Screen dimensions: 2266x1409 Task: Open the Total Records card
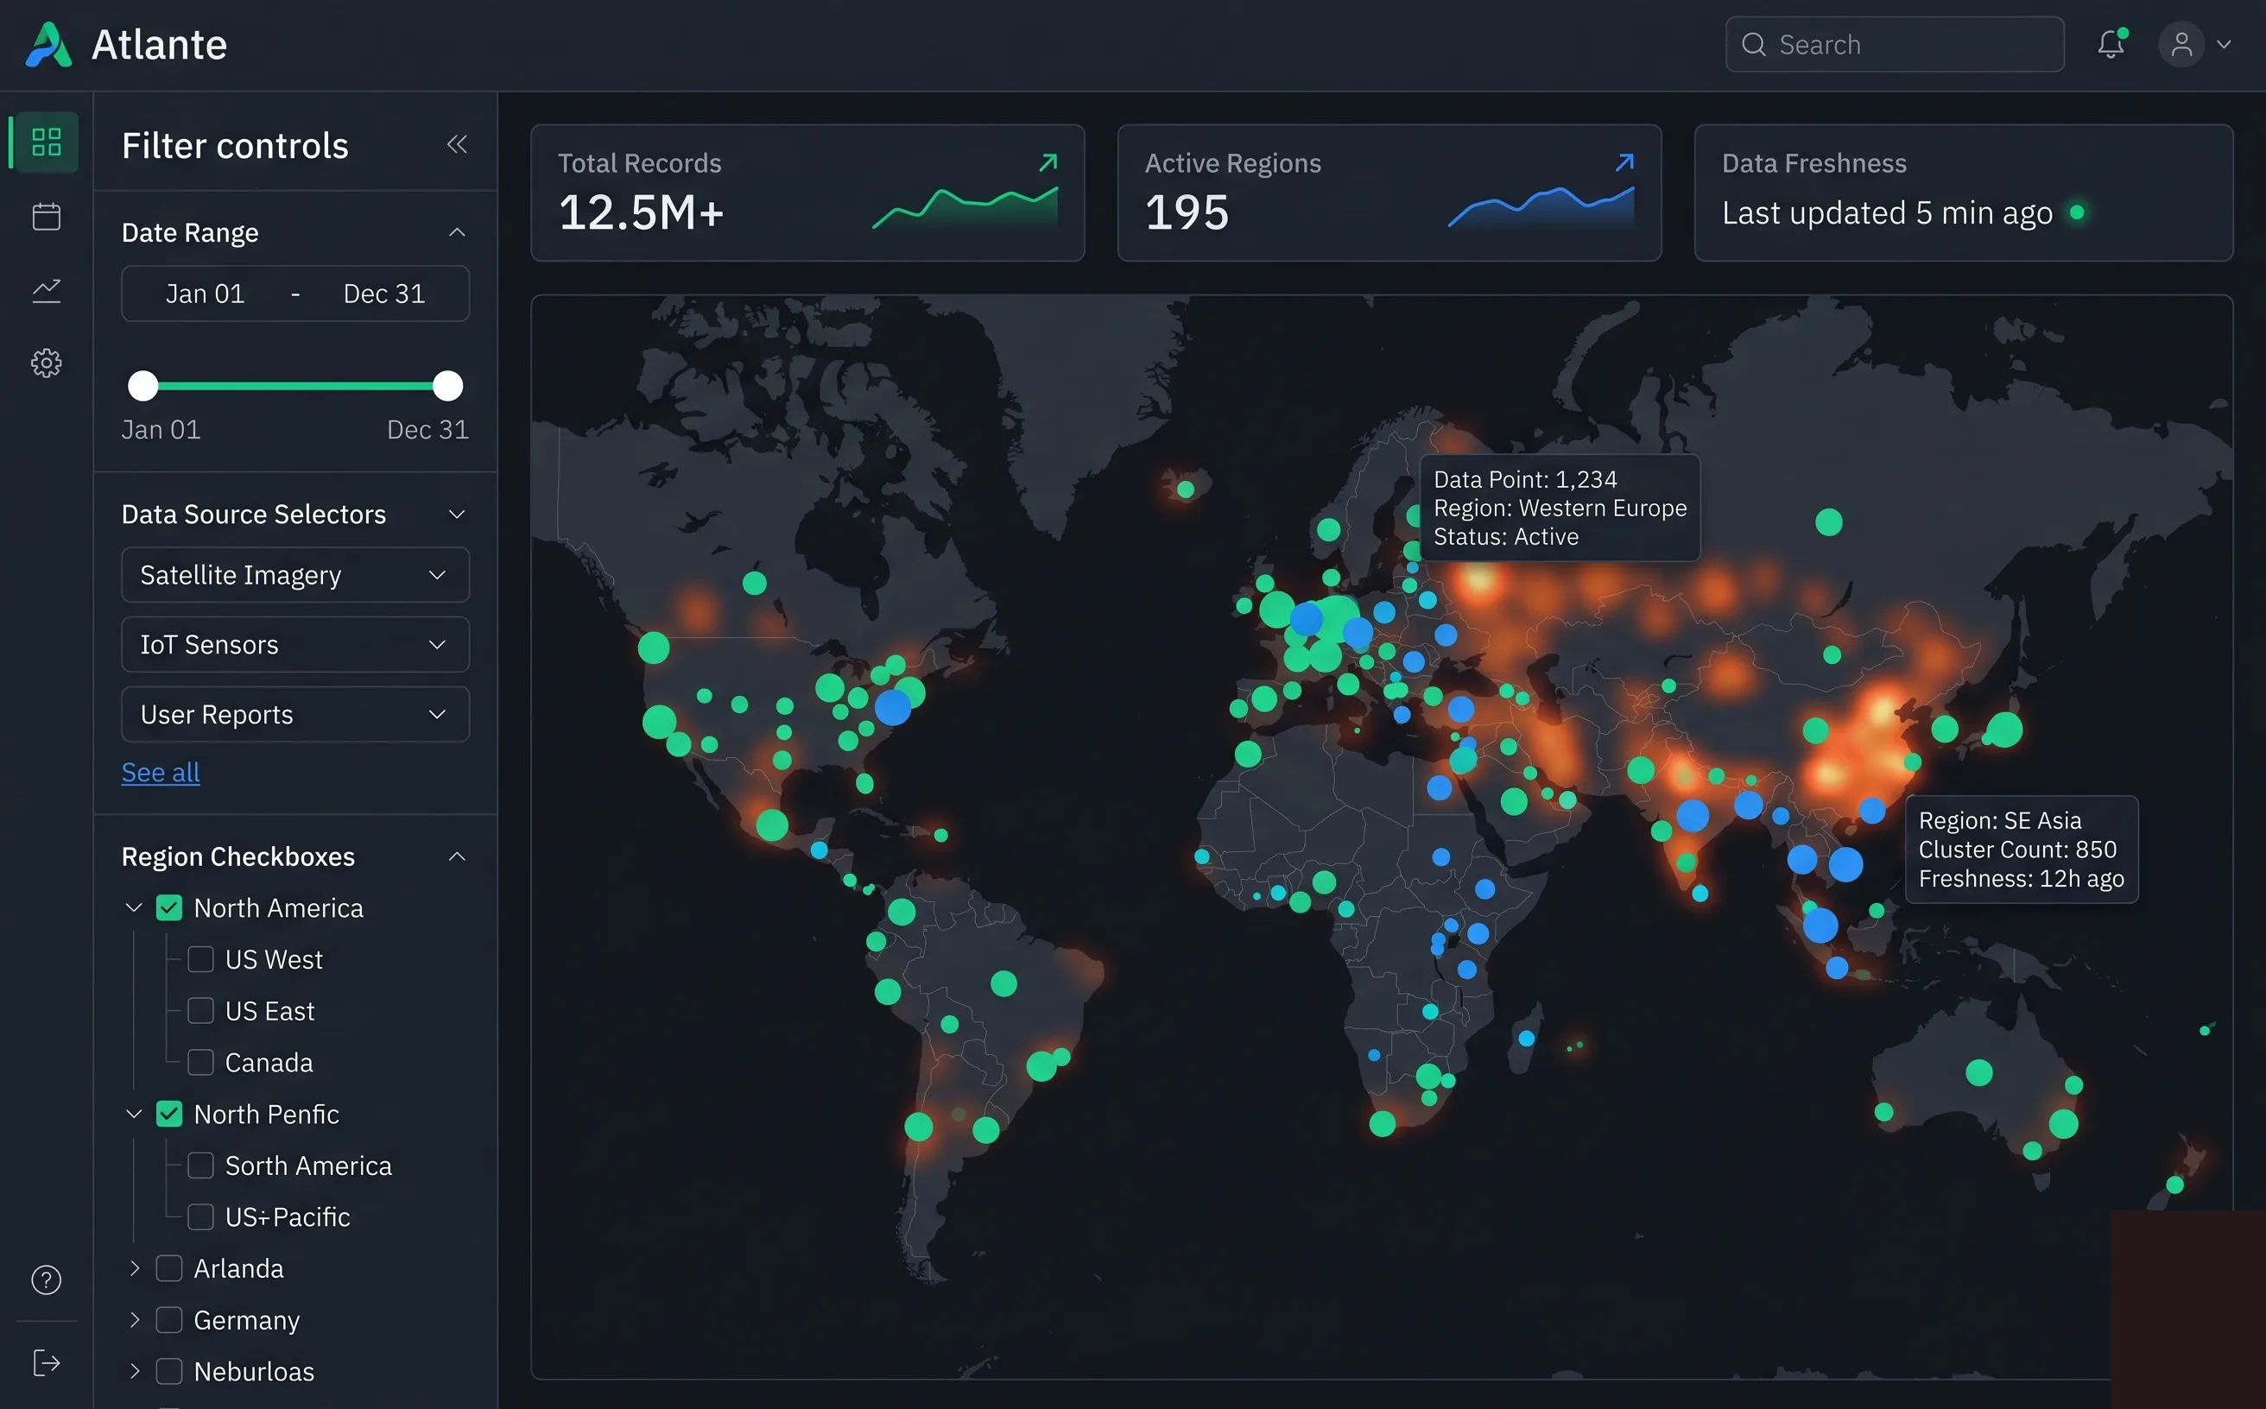(807, 193)
